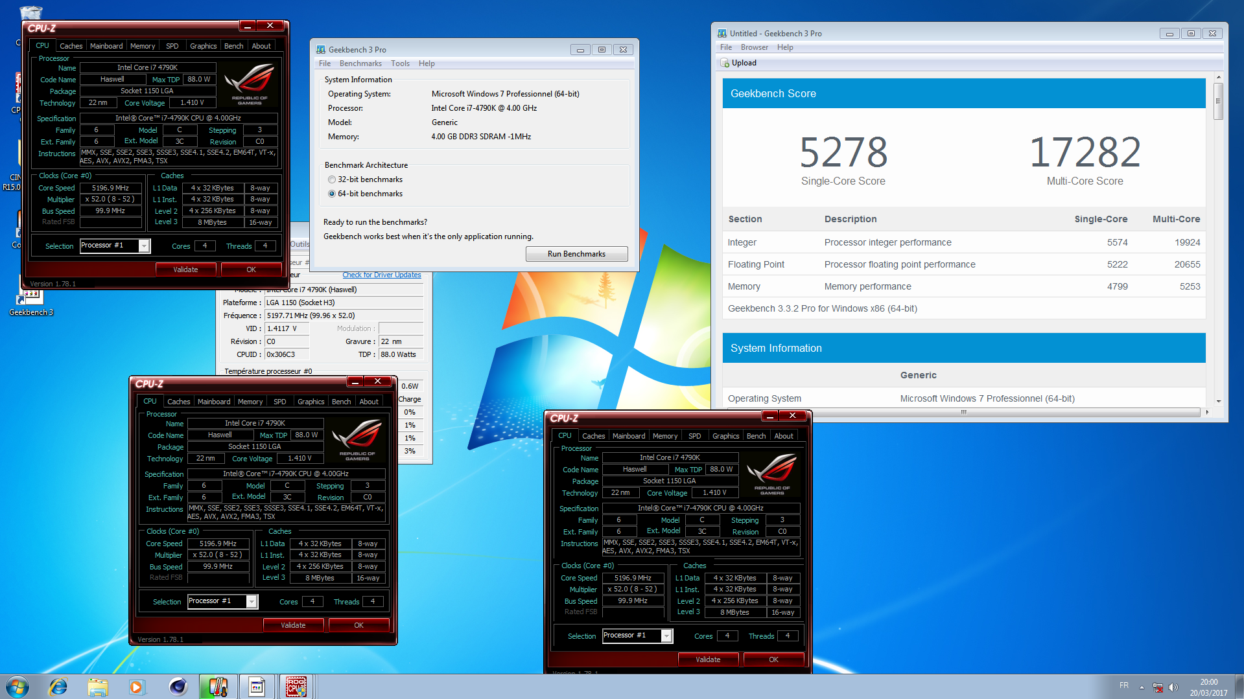Switch to SPD tab in middle CPU-Z window

coord(280,402)
